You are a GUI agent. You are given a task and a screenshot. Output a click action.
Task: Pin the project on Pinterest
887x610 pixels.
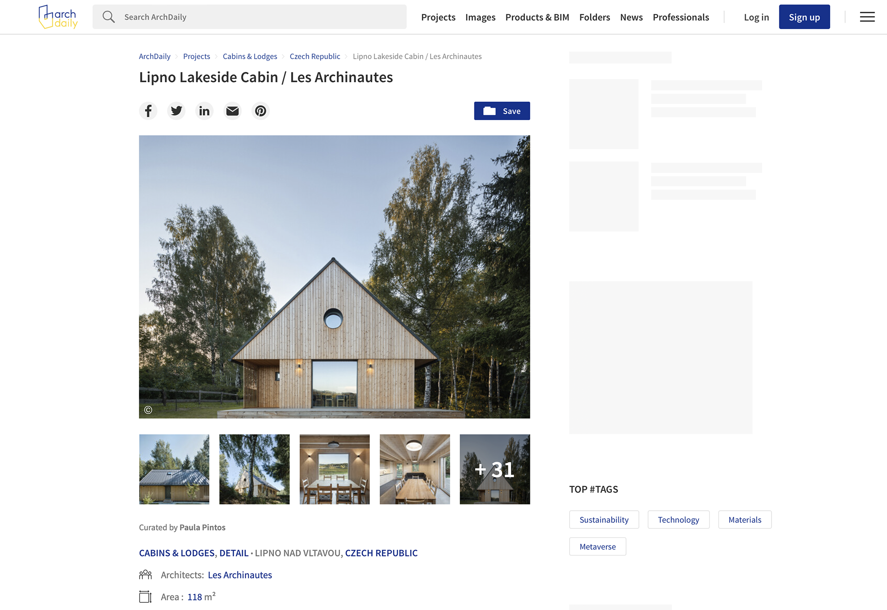(261, 111)
